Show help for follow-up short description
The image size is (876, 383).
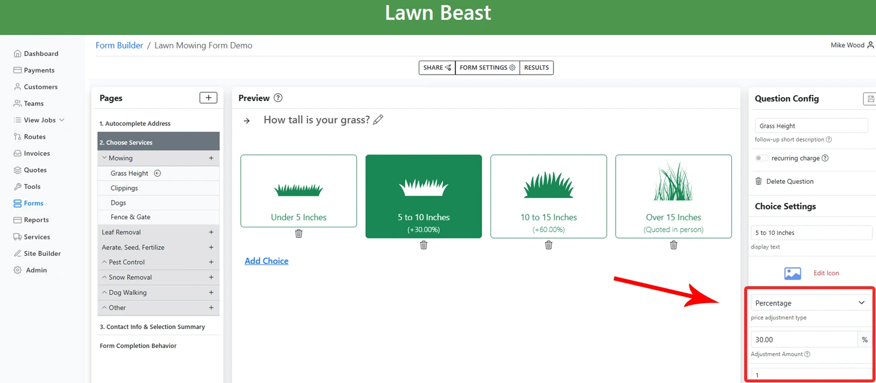tap(829, 140)
